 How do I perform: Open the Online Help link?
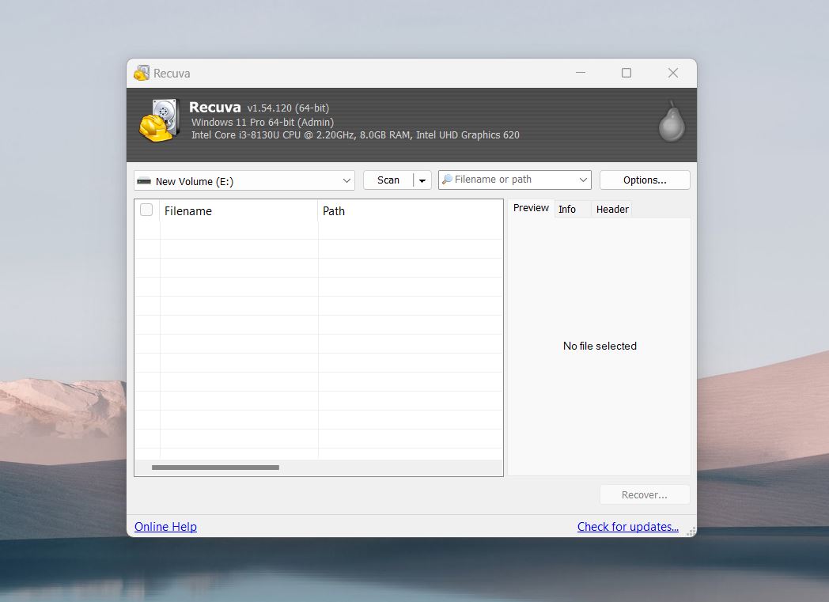(165, 526)
